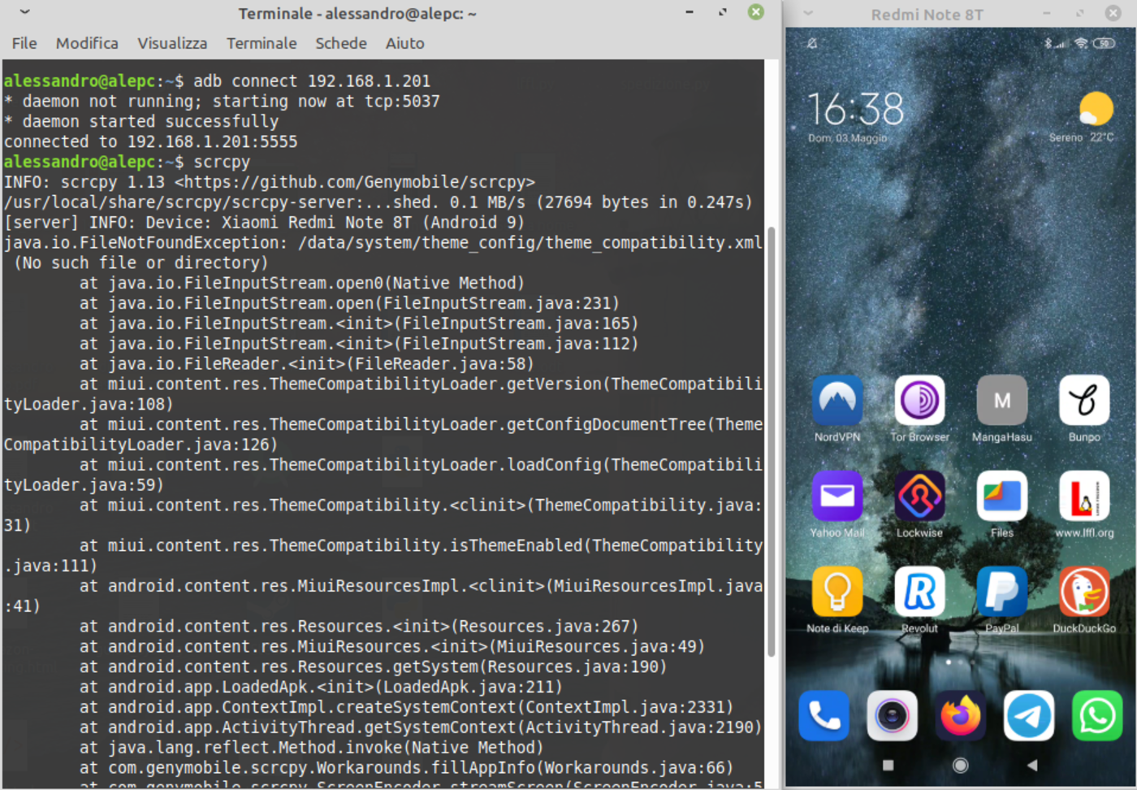Launch Firefox Lockwise
Screen dimensions: 1137x790
point(920,496)
